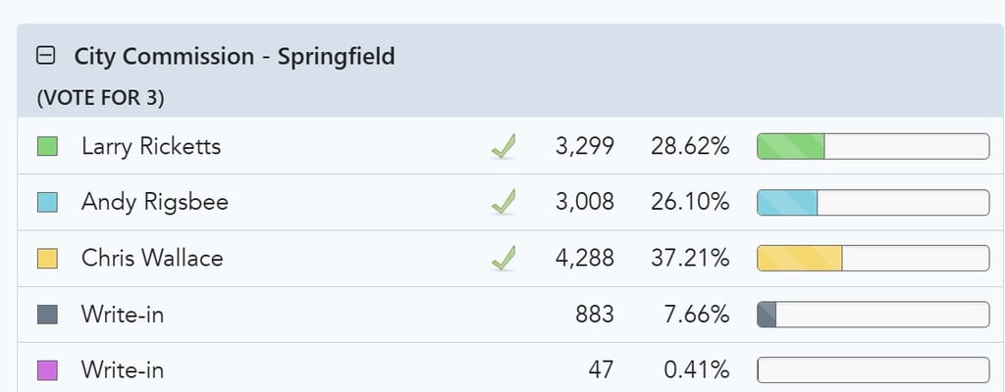The width and height of the screenshot is (1005, 392).
Task: Click winner checkmark icon beside Larry Ricketts
Action: (503, 147)
